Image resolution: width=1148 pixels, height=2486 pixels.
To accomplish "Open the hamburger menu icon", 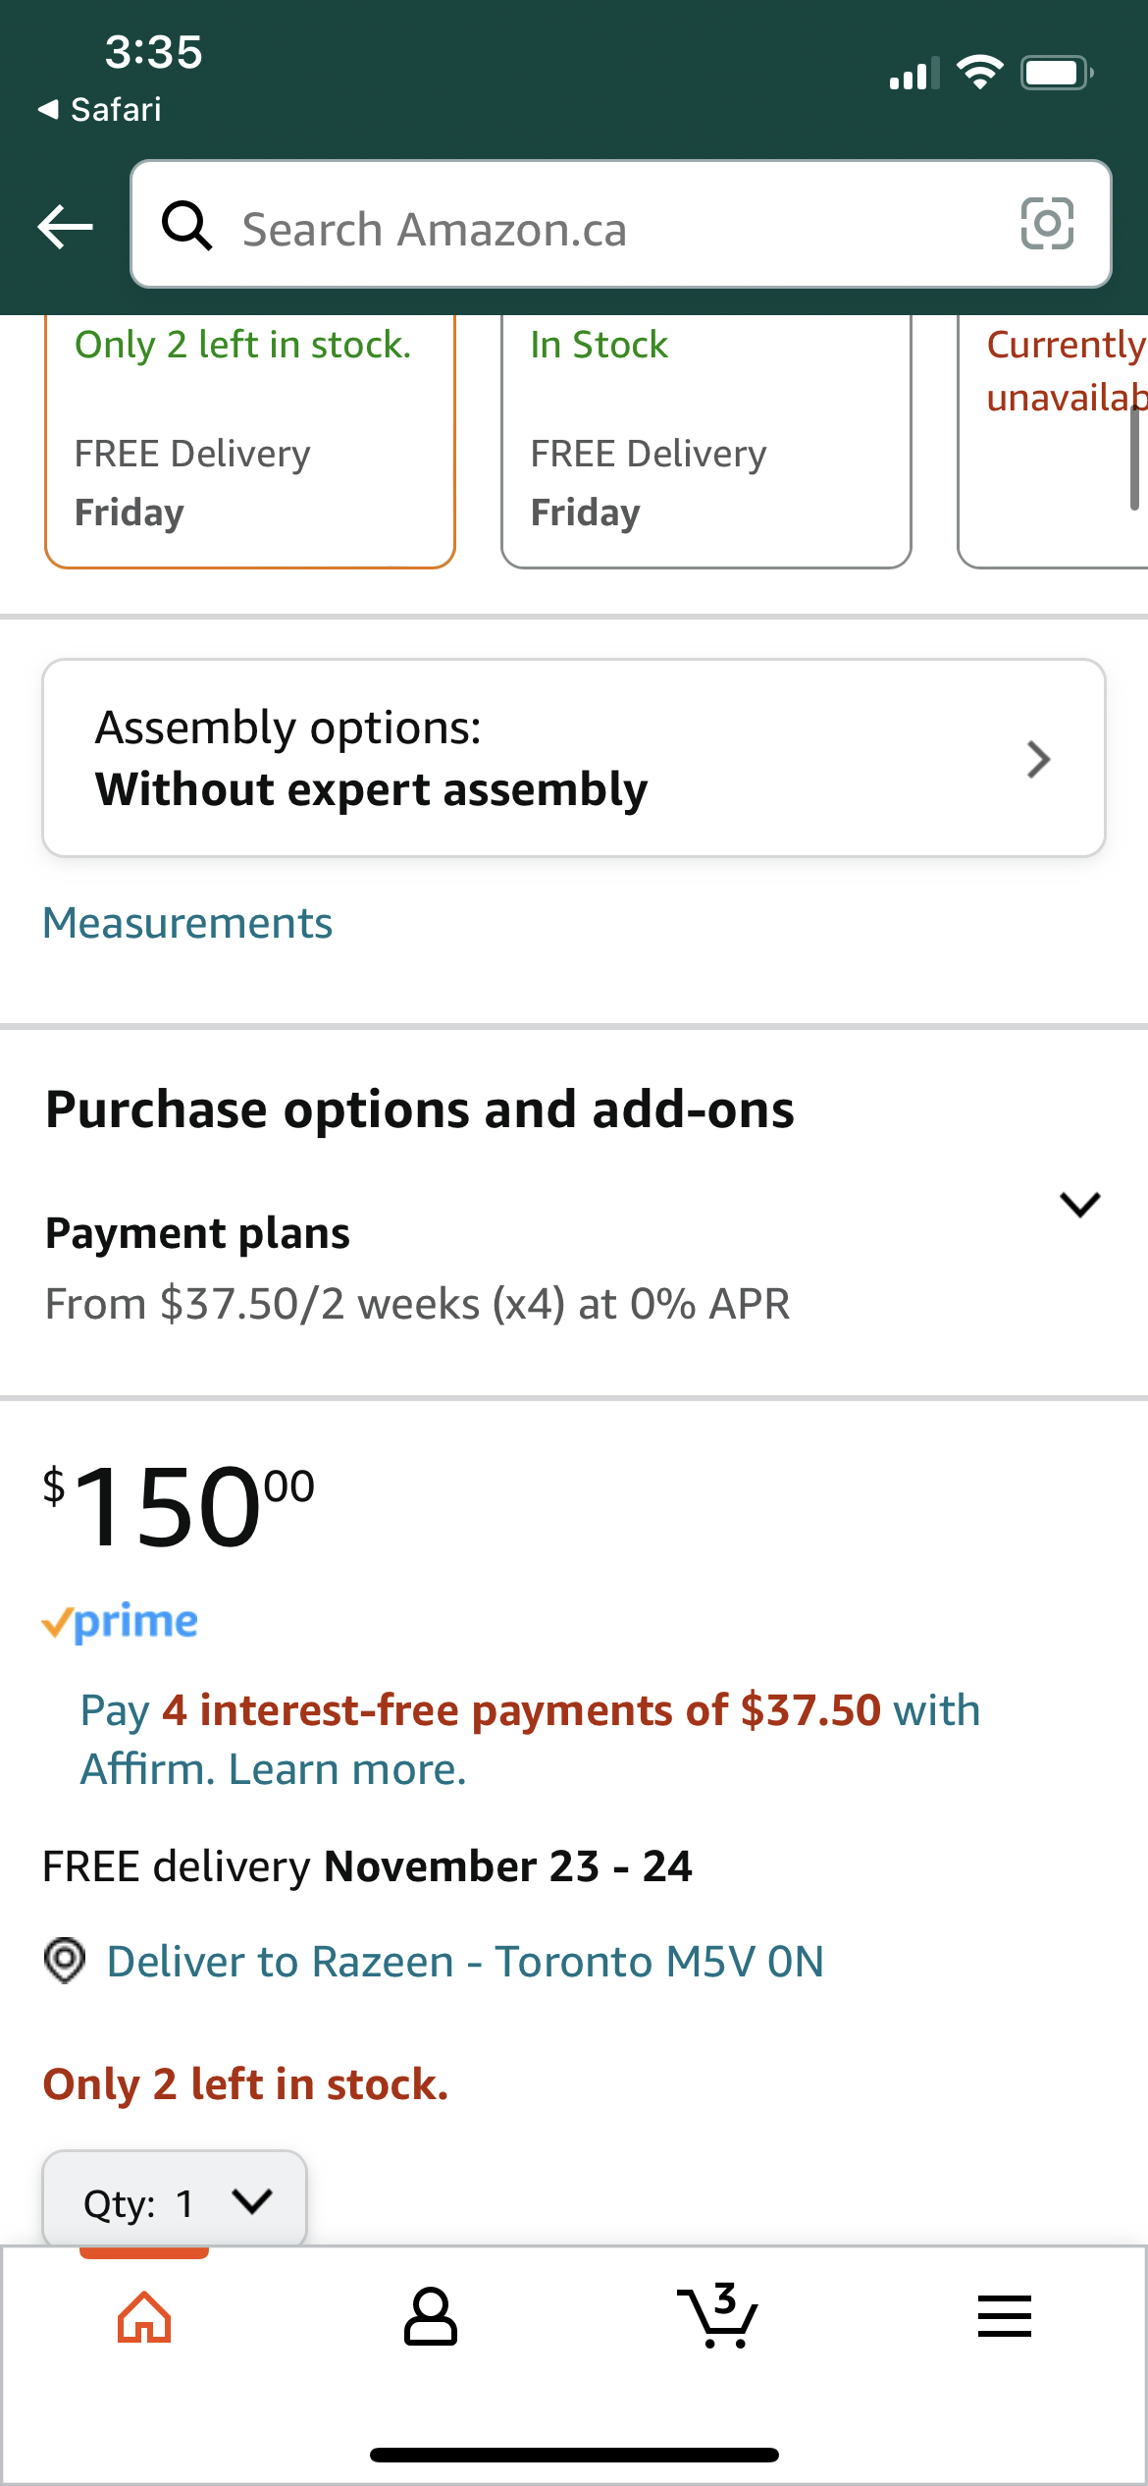I will (x=1005, y=2316).
